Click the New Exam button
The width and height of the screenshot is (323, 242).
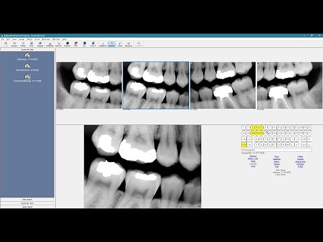(27, 200)
